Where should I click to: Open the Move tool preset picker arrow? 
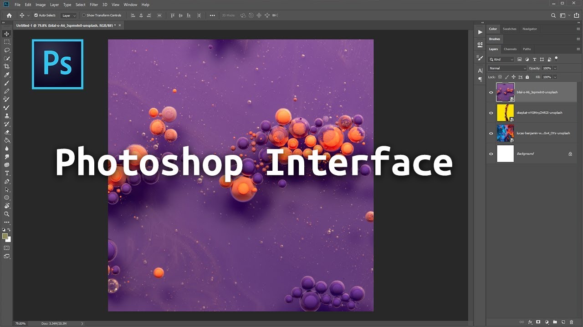(x=28, y=15)
